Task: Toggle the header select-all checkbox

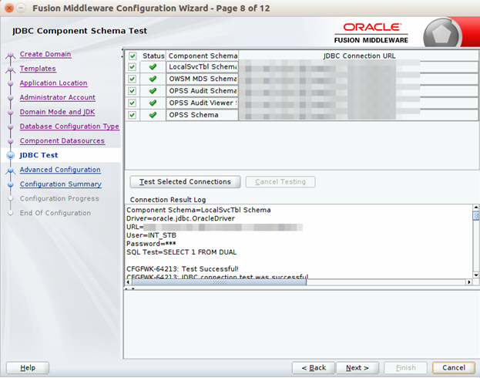Action: tap(133, 56)
